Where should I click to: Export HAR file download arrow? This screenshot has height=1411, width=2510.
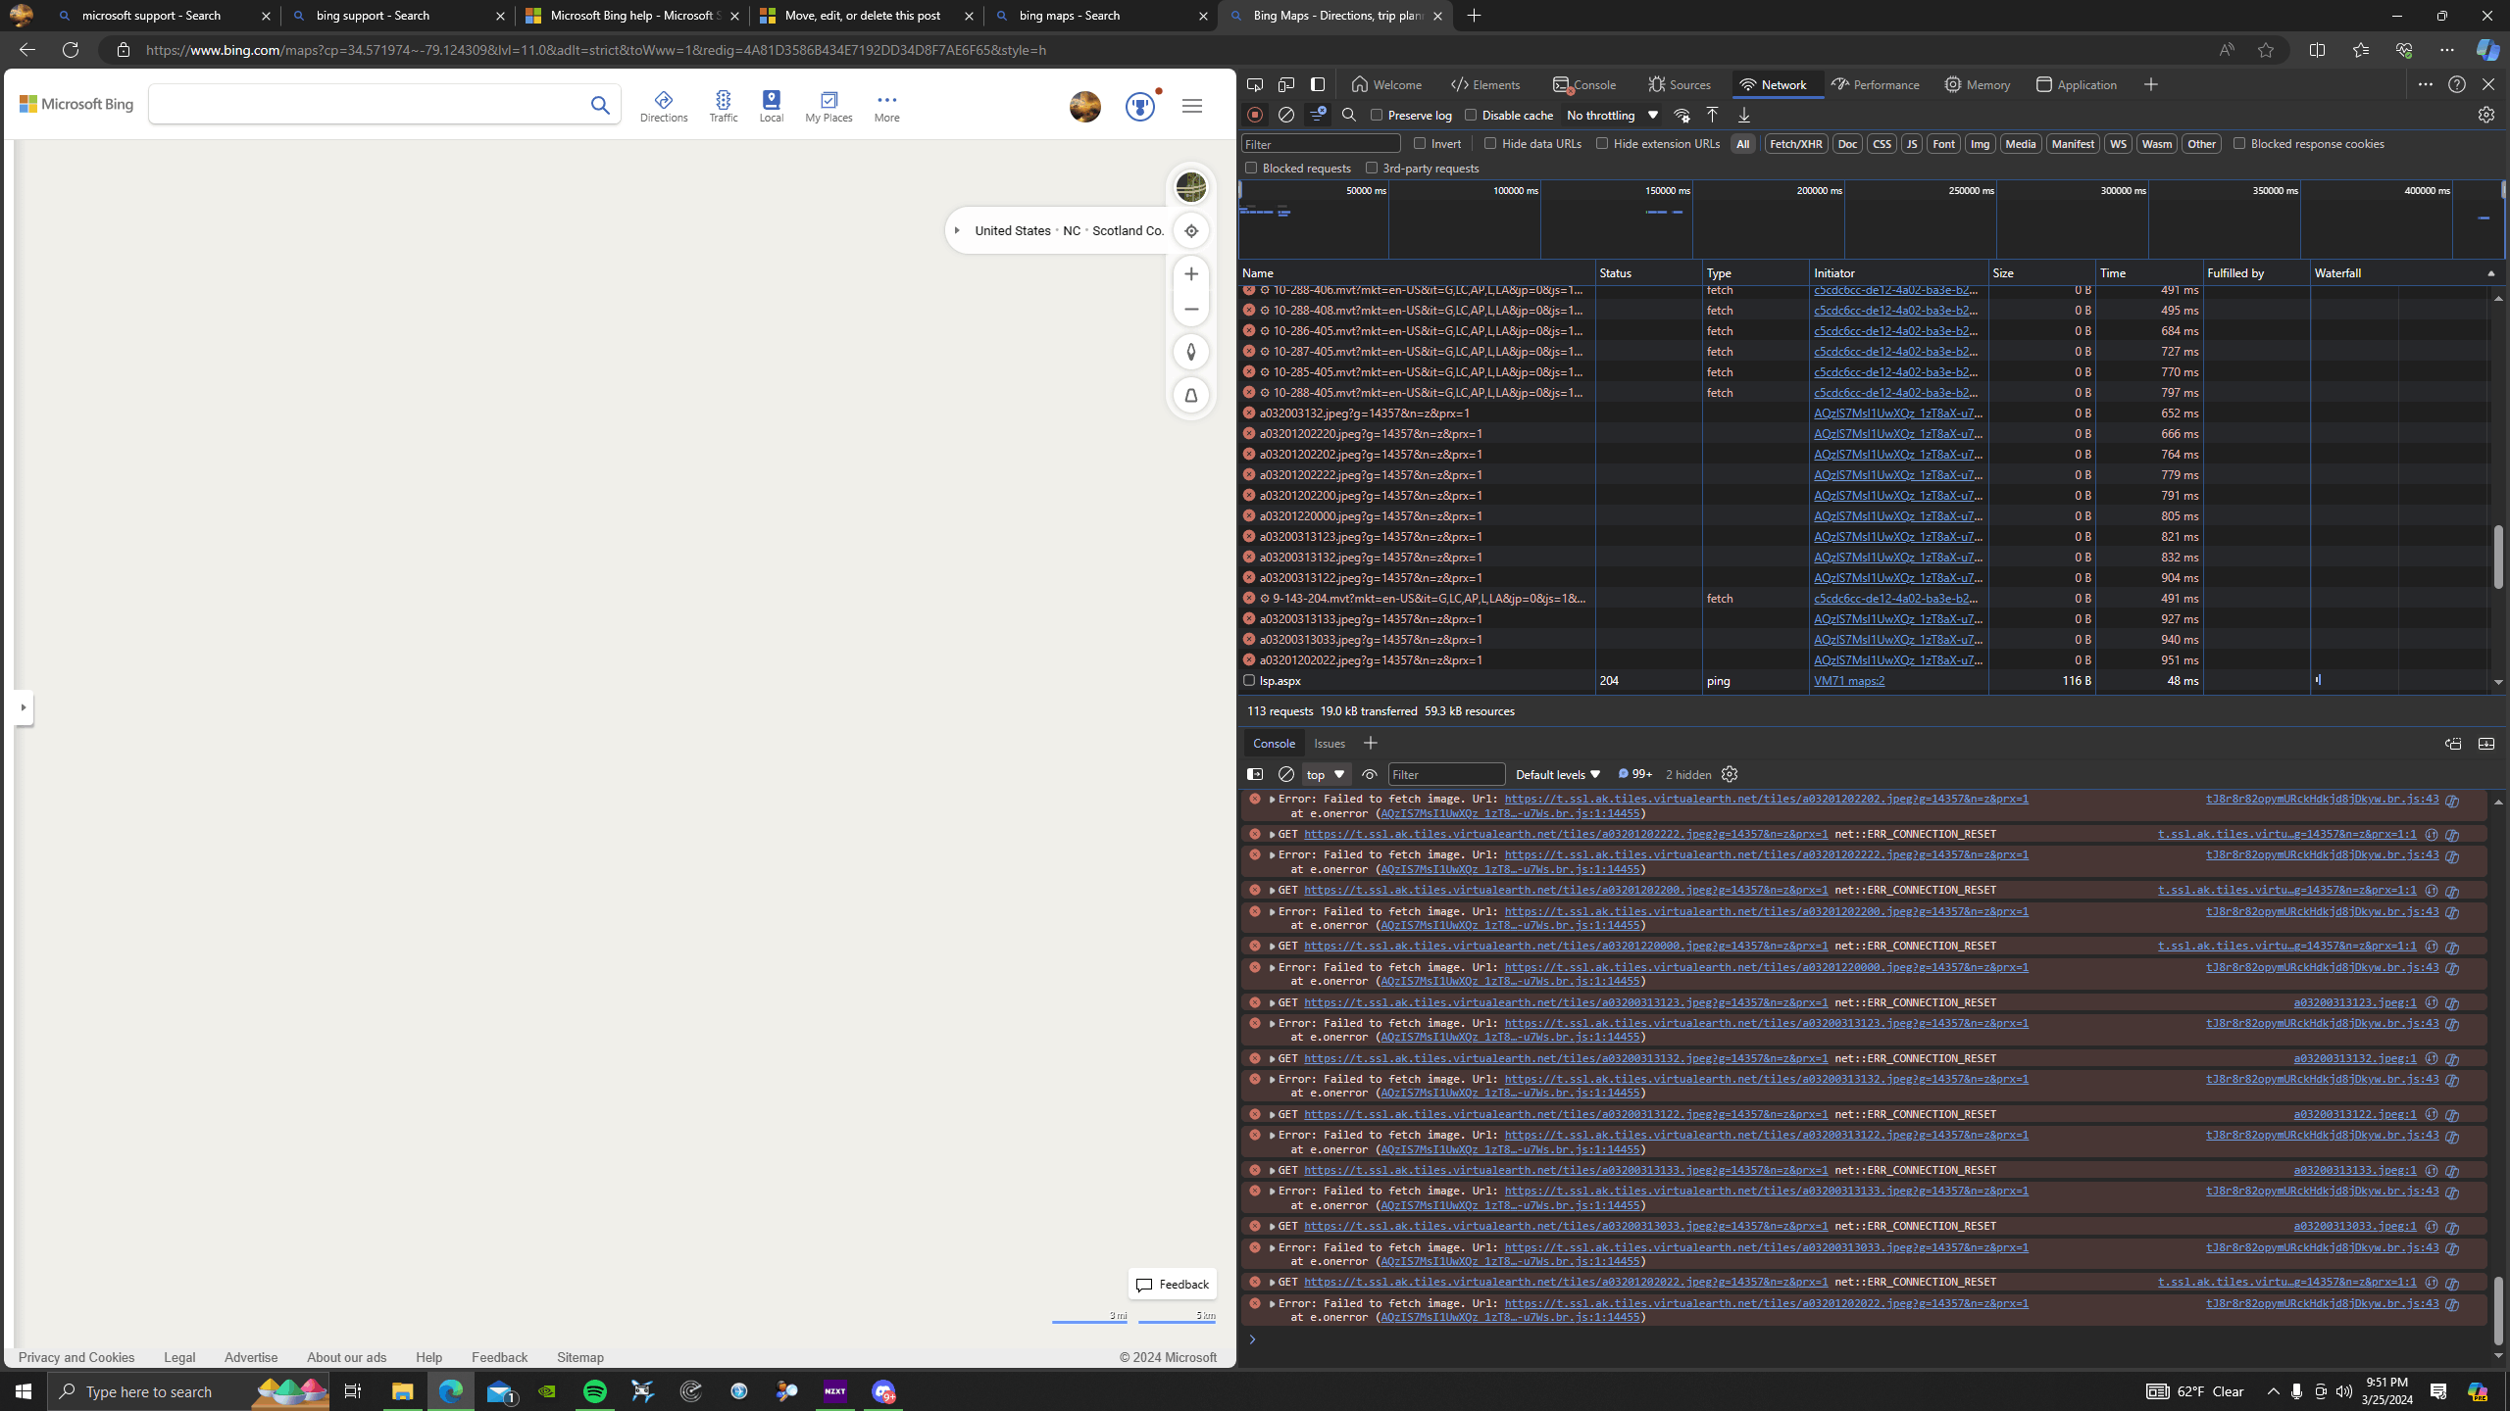point(1744,115)
